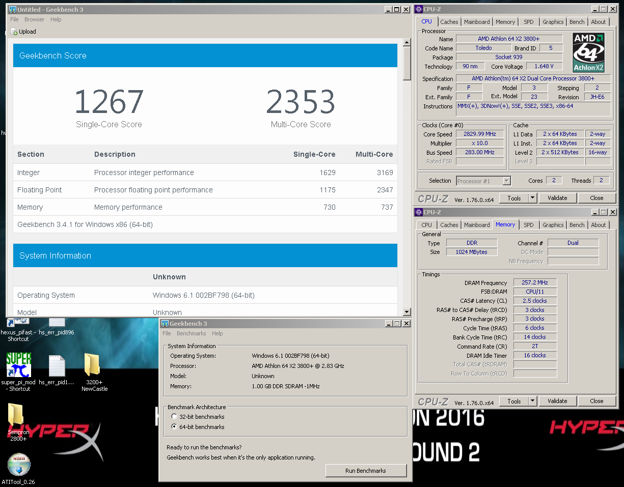Click the Code Name field Toledo
The image size is (624, 487).
pyautogui.click(x=483, y=48)
